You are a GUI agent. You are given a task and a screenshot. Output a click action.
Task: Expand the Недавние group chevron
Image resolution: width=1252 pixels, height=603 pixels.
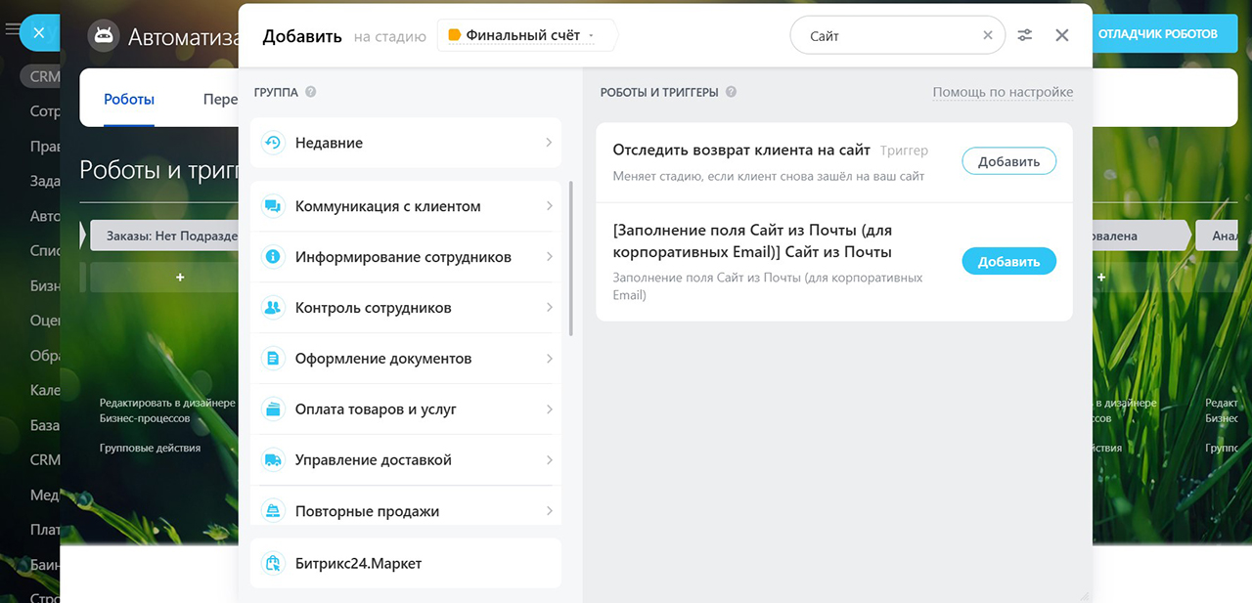549,143
